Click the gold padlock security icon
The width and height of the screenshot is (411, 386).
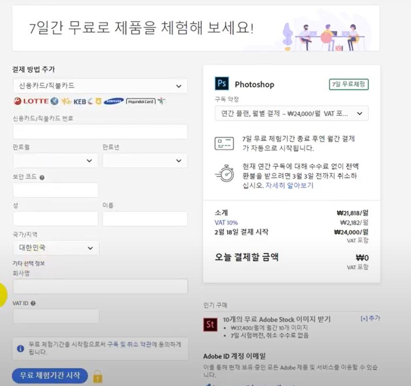point(98,376)
